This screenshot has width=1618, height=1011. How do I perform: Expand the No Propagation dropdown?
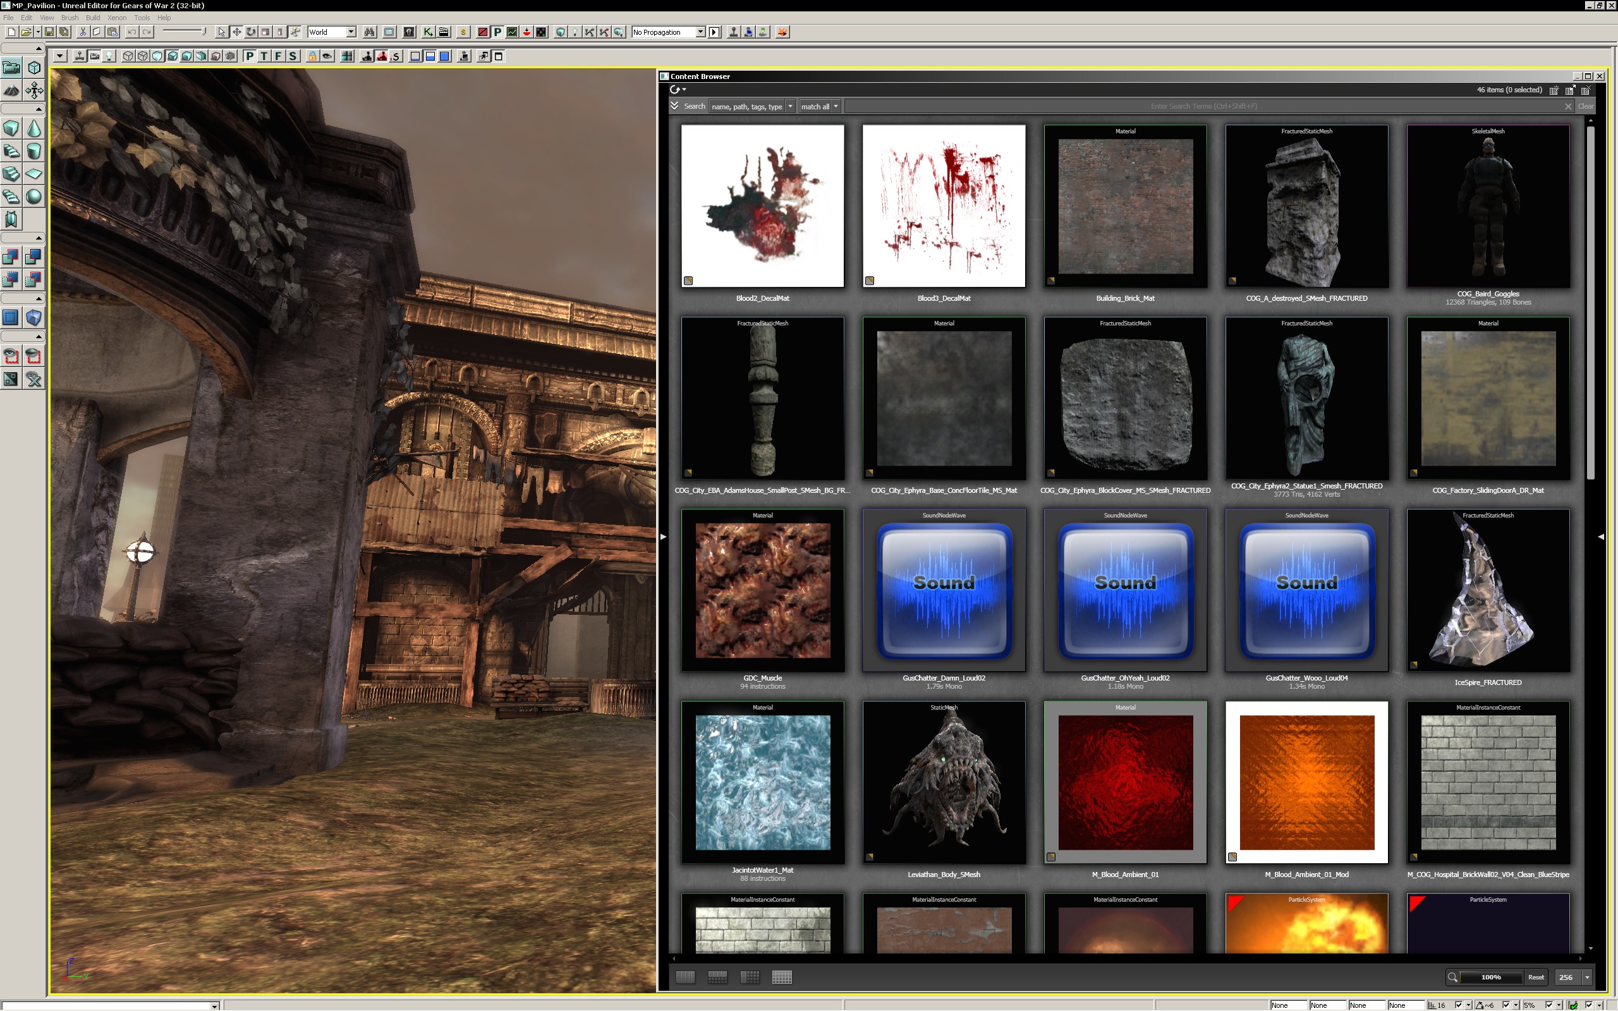pos(700,32)
